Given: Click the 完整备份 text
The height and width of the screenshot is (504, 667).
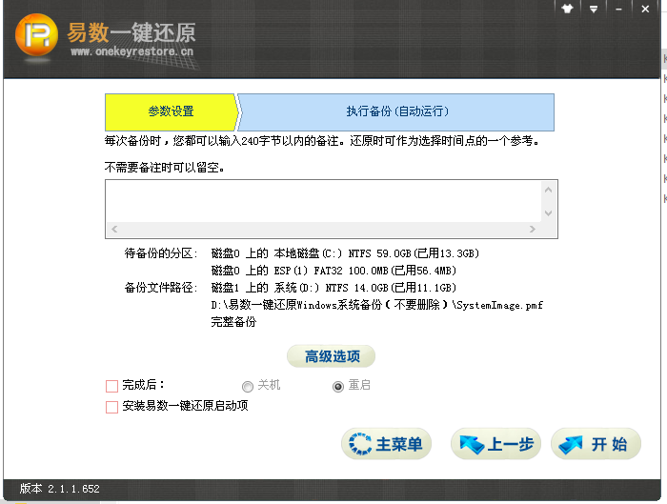Looking at the screenshot, I should pos(234,322).
